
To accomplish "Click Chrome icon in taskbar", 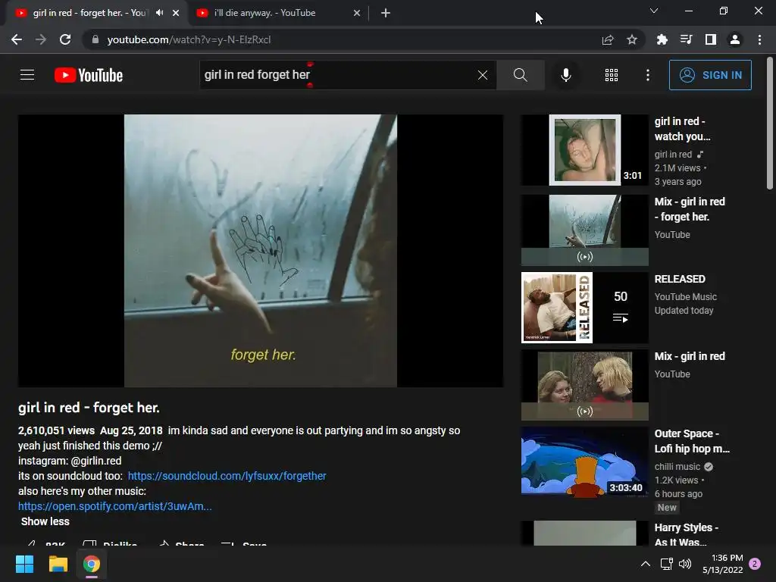I will coord(91,564).
